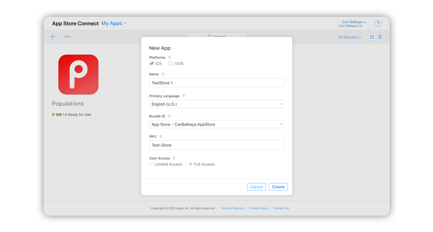The width and height of the screenshot is (433, 232).
Task: Switch to list view of apps
Action: click(380, 37)
